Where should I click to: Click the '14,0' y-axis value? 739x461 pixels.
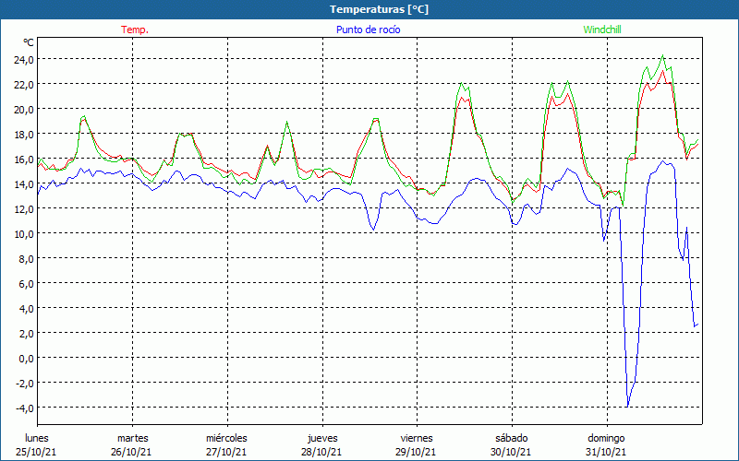(24, 183)
